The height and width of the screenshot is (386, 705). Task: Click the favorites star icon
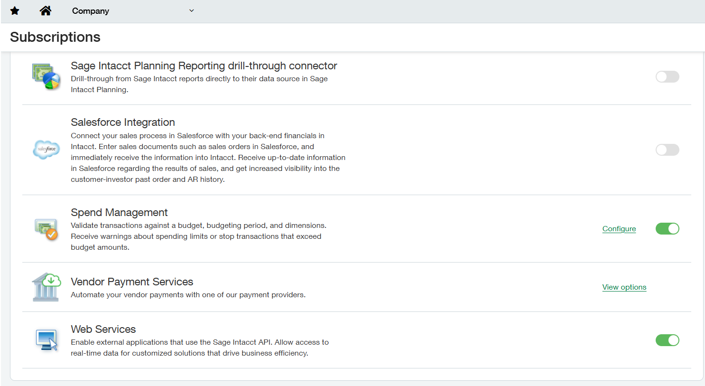click(15, 10)
